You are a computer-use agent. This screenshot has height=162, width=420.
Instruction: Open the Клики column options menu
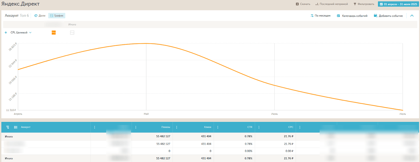177,127
